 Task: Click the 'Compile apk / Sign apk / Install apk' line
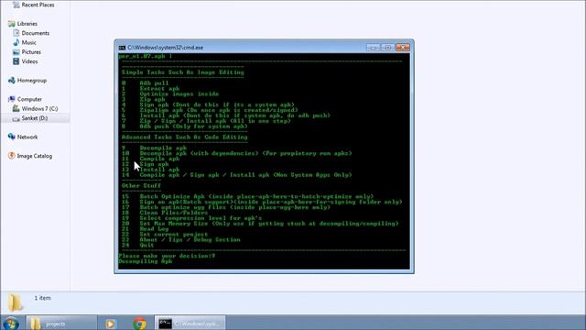coord(236,175)
